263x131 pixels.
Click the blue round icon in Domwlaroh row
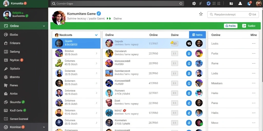pos(189,53)
